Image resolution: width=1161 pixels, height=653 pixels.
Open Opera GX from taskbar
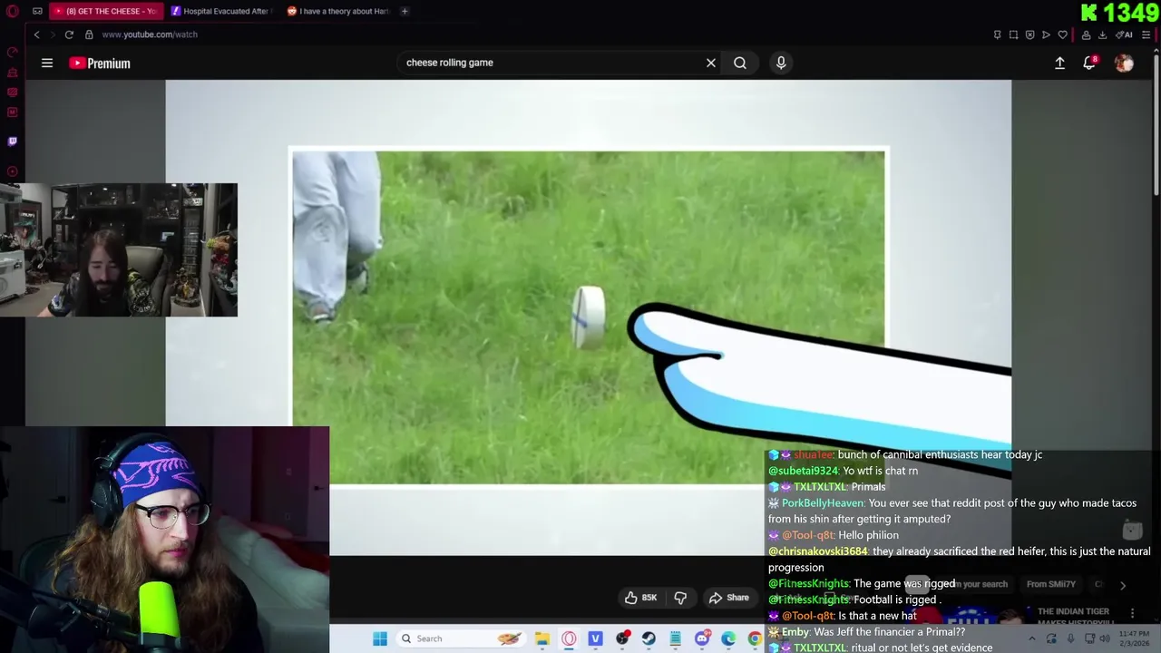[569, 638]
